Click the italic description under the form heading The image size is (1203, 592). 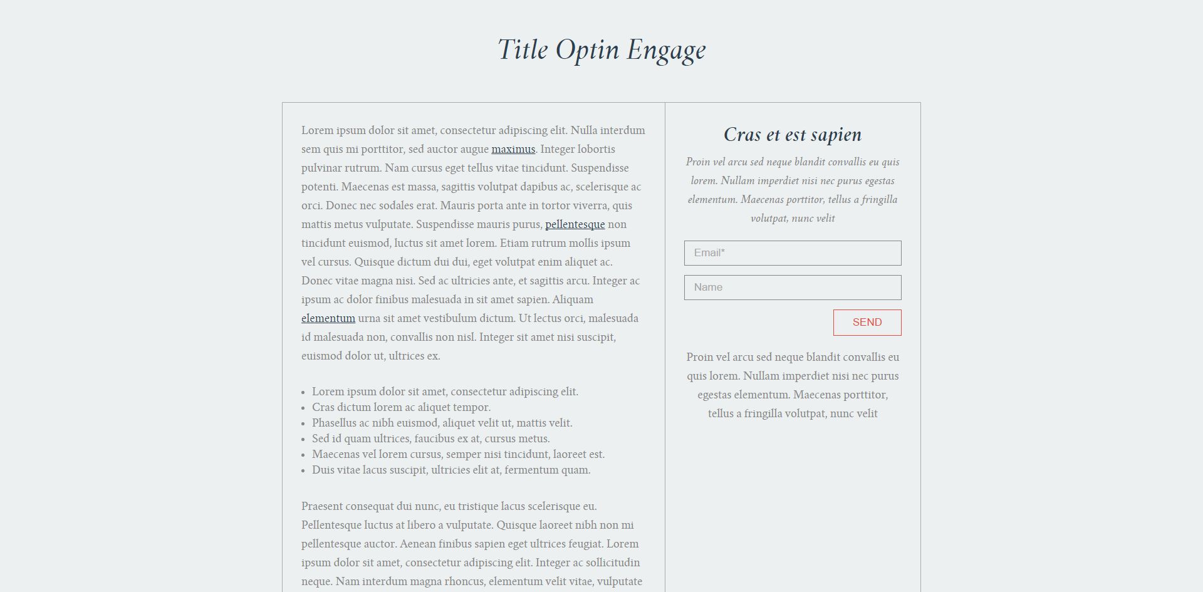point(793,190)
